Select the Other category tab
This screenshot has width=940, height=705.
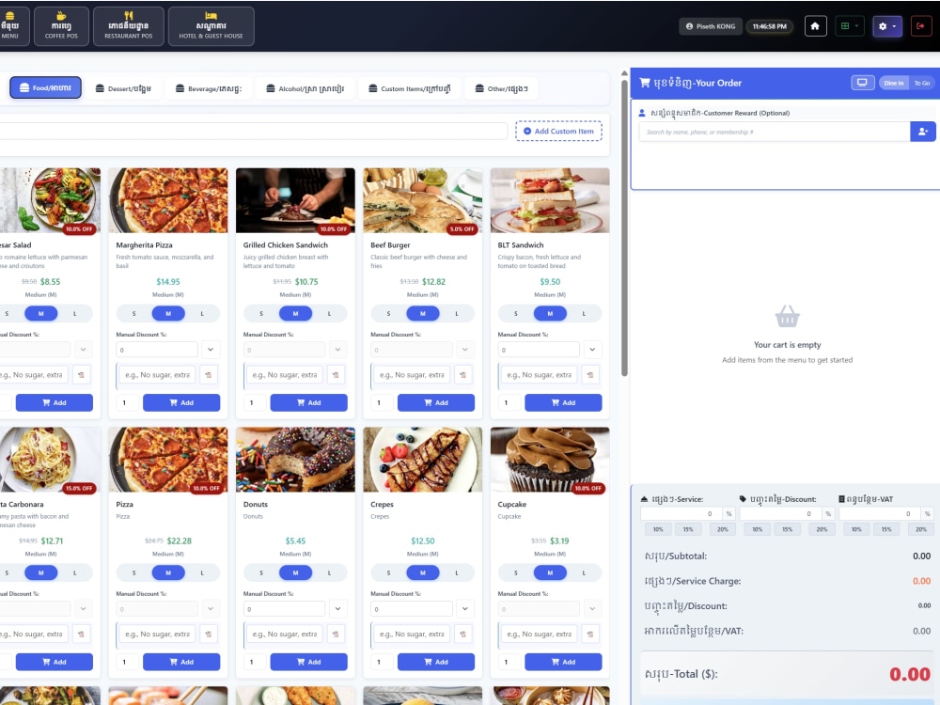pyautogui.click(x=501, y=88)
